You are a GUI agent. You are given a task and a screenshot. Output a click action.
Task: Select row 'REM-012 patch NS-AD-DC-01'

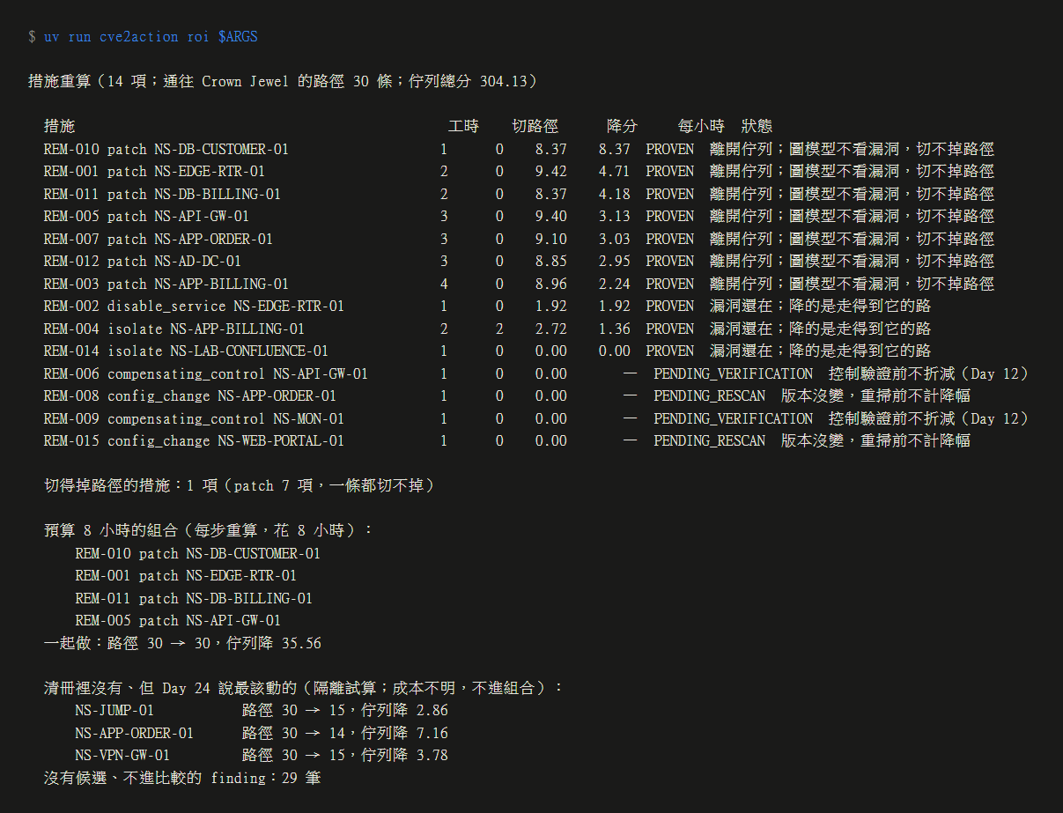point(519,262)
